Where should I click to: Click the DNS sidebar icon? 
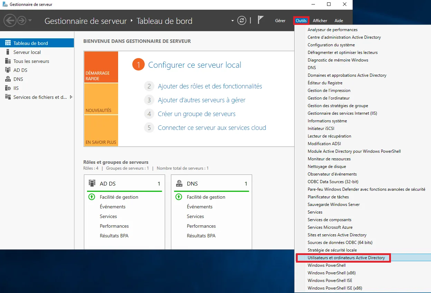(x=8, y=79)
